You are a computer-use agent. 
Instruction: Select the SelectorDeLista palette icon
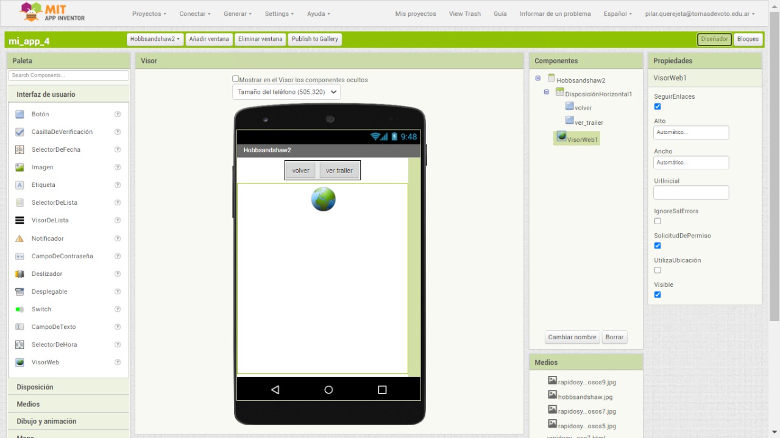point(19,202)
